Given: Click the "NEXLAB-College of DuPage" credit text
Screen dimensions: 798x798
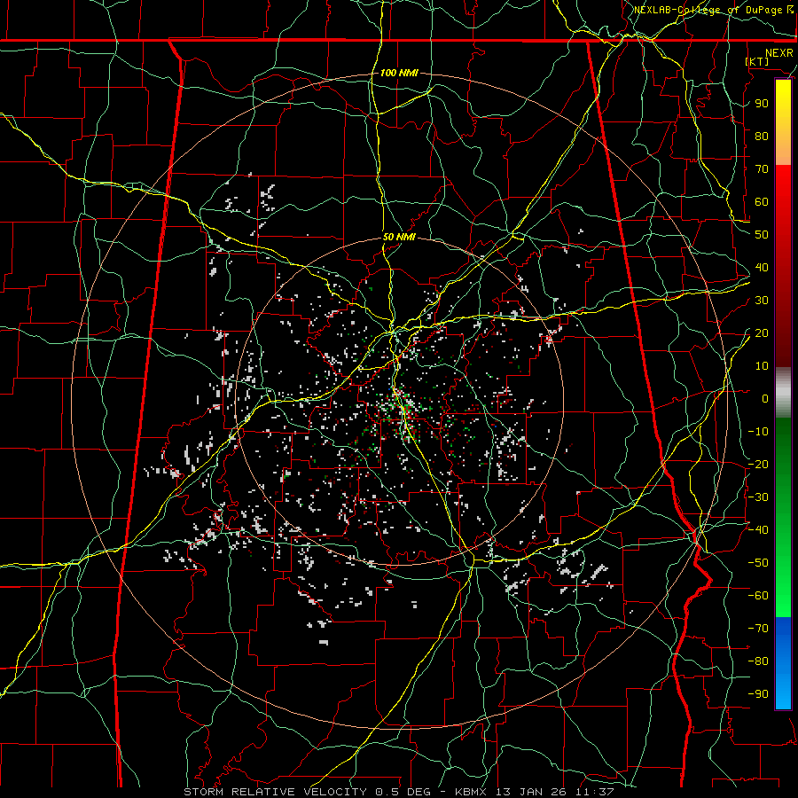Looking at the screenshot, I should click(708, 10).
